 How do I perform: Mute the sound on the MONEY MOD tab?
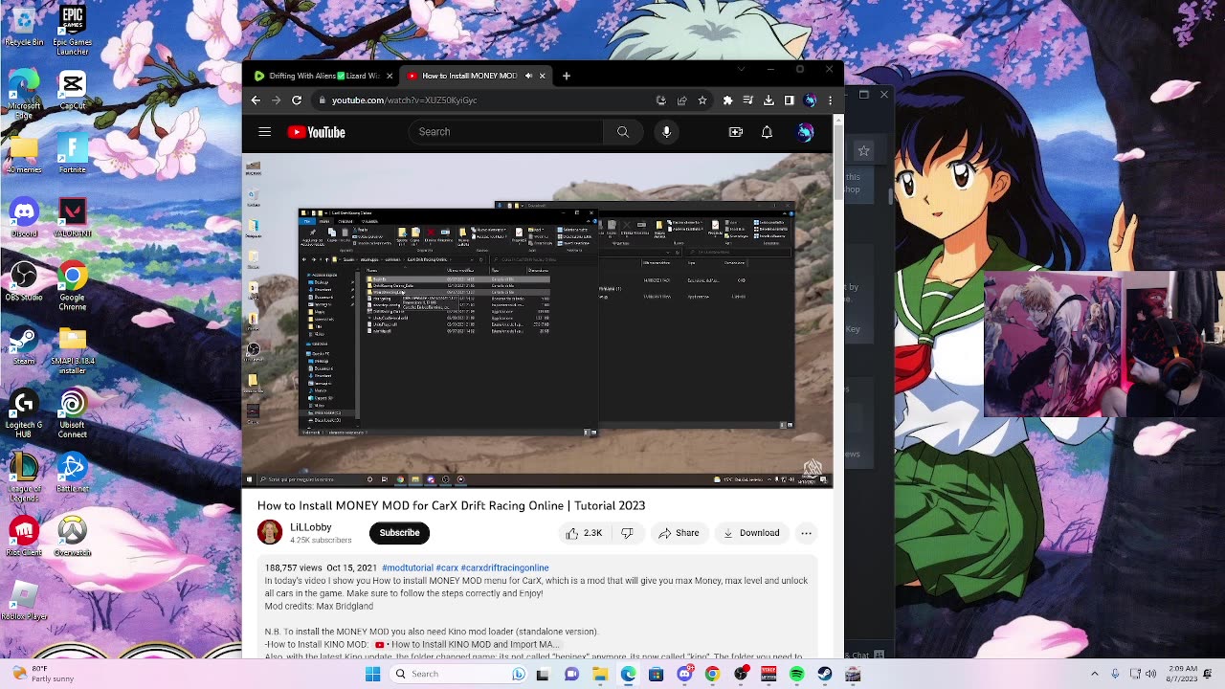528,76
